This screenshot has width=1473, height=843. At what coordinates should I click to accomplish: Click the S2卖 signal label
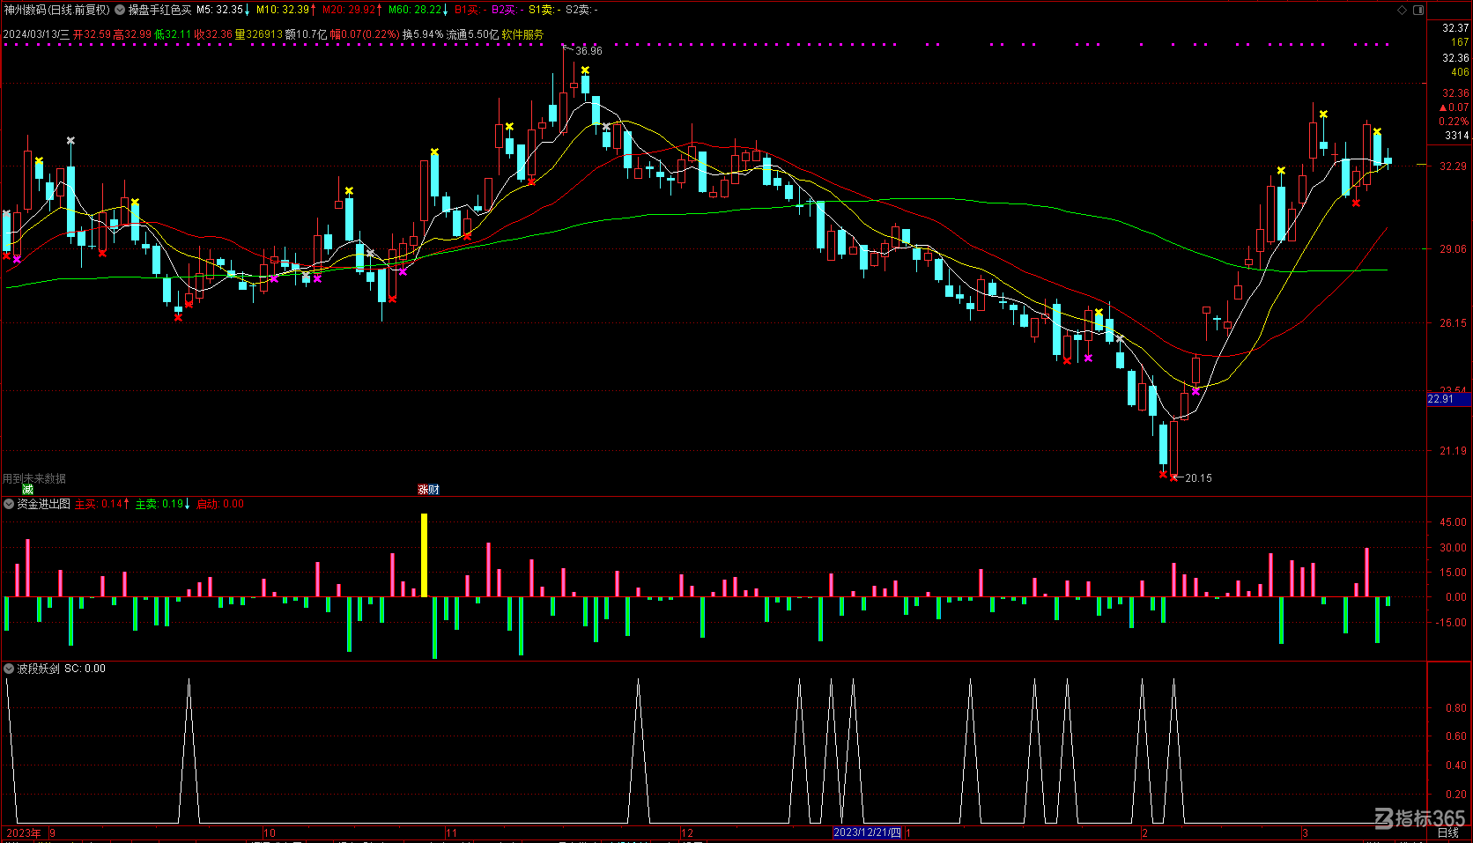[581, 10]
